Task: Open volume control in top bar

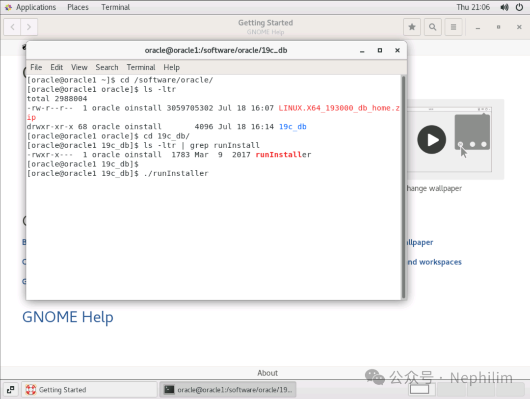Action: tap(504, 7)
